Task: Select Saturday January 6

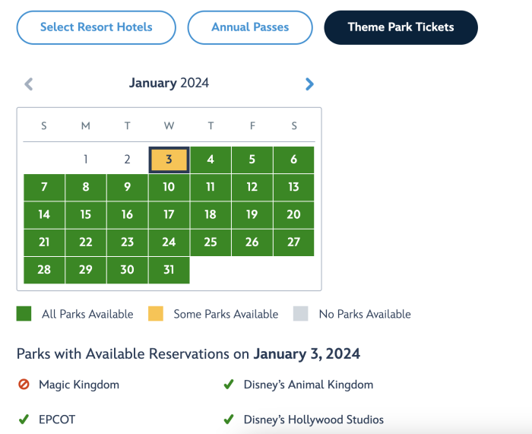Action: click(293, 160)
